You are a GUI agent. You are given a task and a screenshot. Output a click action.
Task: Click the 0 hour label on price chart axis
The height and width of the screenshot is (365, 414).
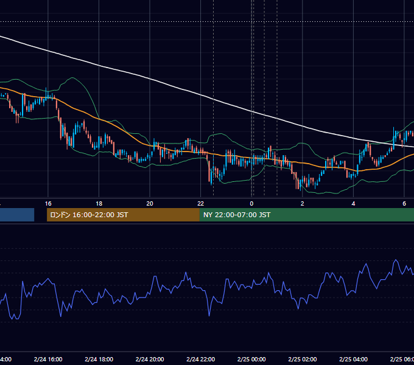[251, 204]
